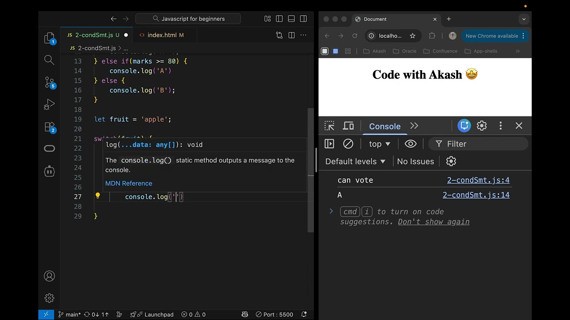
Task: Click the console Filter input
Action: pyautogui.click(x=478, y=144)
